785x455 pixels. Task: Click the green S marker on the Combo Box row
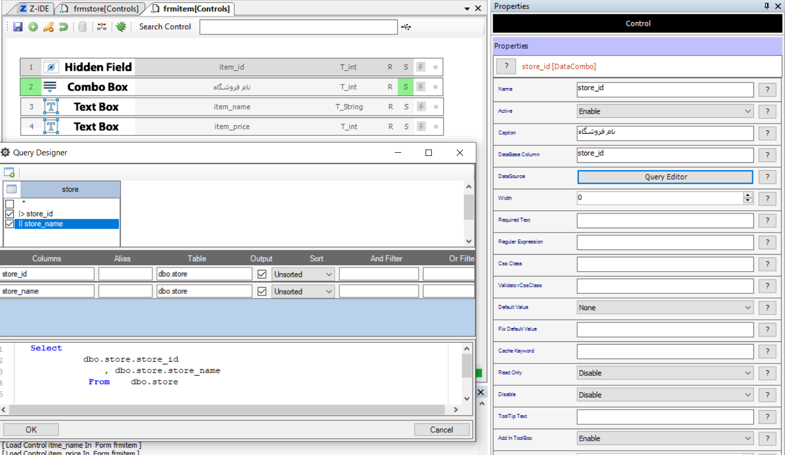tap(405, 87)
